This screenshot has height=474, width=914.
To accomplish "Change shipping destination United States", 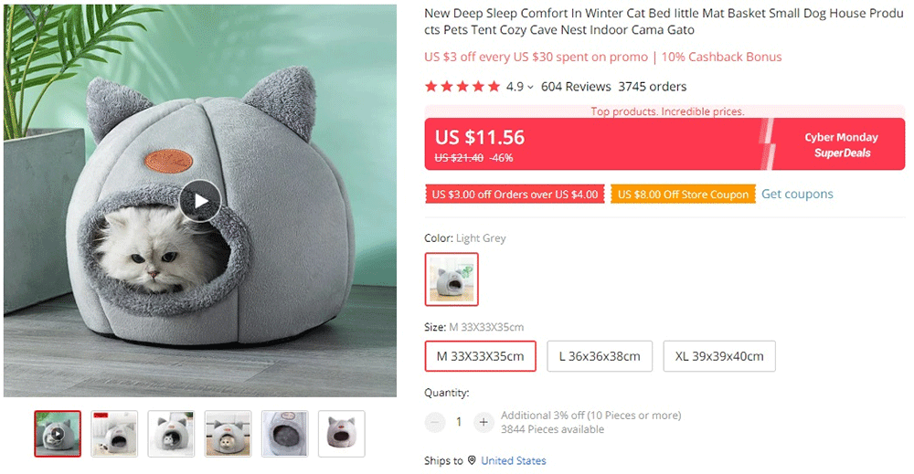I will pyautogui.click(x=514, y=461).
